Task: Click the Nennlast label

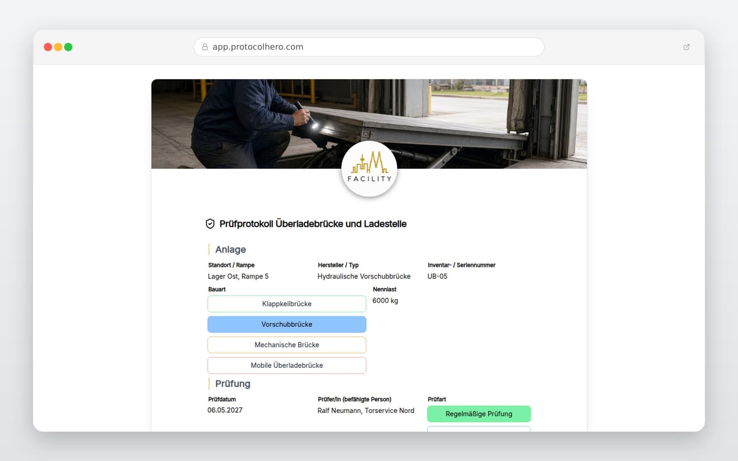Action: click(385, 290)
